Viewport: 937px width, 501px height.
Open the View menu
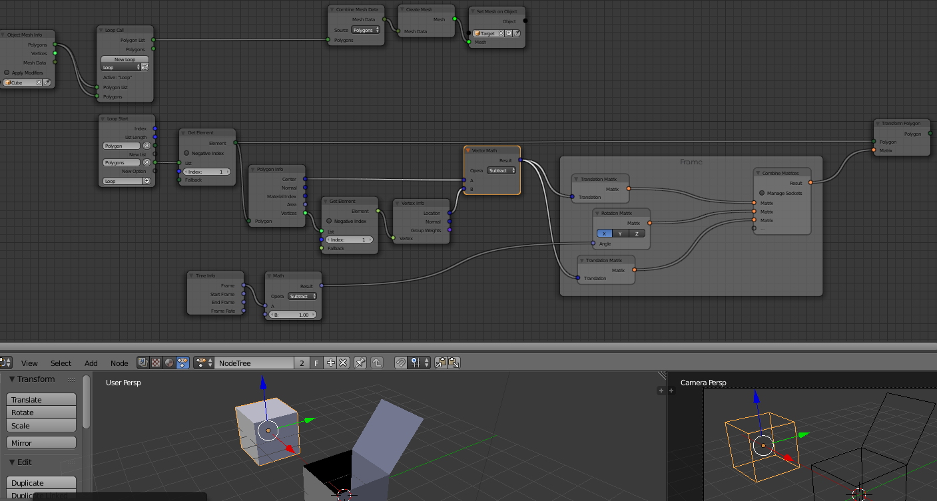tap(29, 363)
